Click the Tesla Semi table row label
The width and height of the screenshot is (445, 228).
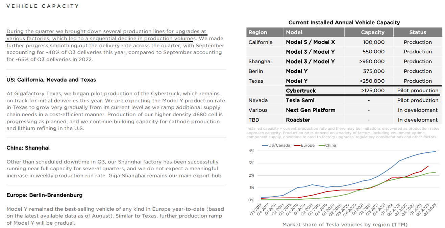tap(300, 100)
